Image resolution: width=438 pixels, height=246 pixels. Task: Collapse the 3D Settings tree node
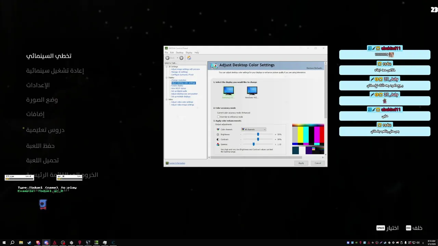(167, 67)
